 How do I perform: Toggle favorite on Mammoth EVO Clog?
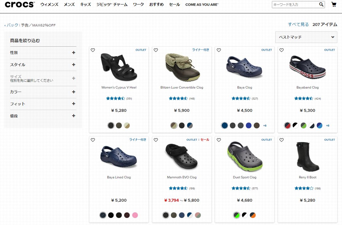[x=156, y=140]
